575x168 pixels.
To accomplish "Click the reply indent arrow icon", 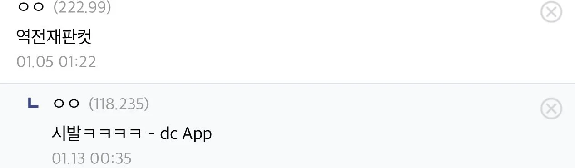I will coord(33,104).
